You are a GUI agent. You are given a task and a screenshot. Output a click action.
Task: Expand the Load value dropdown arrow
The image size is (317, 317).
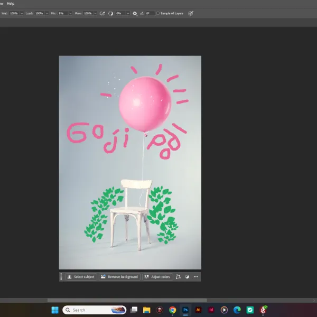(x=47, y=13)
